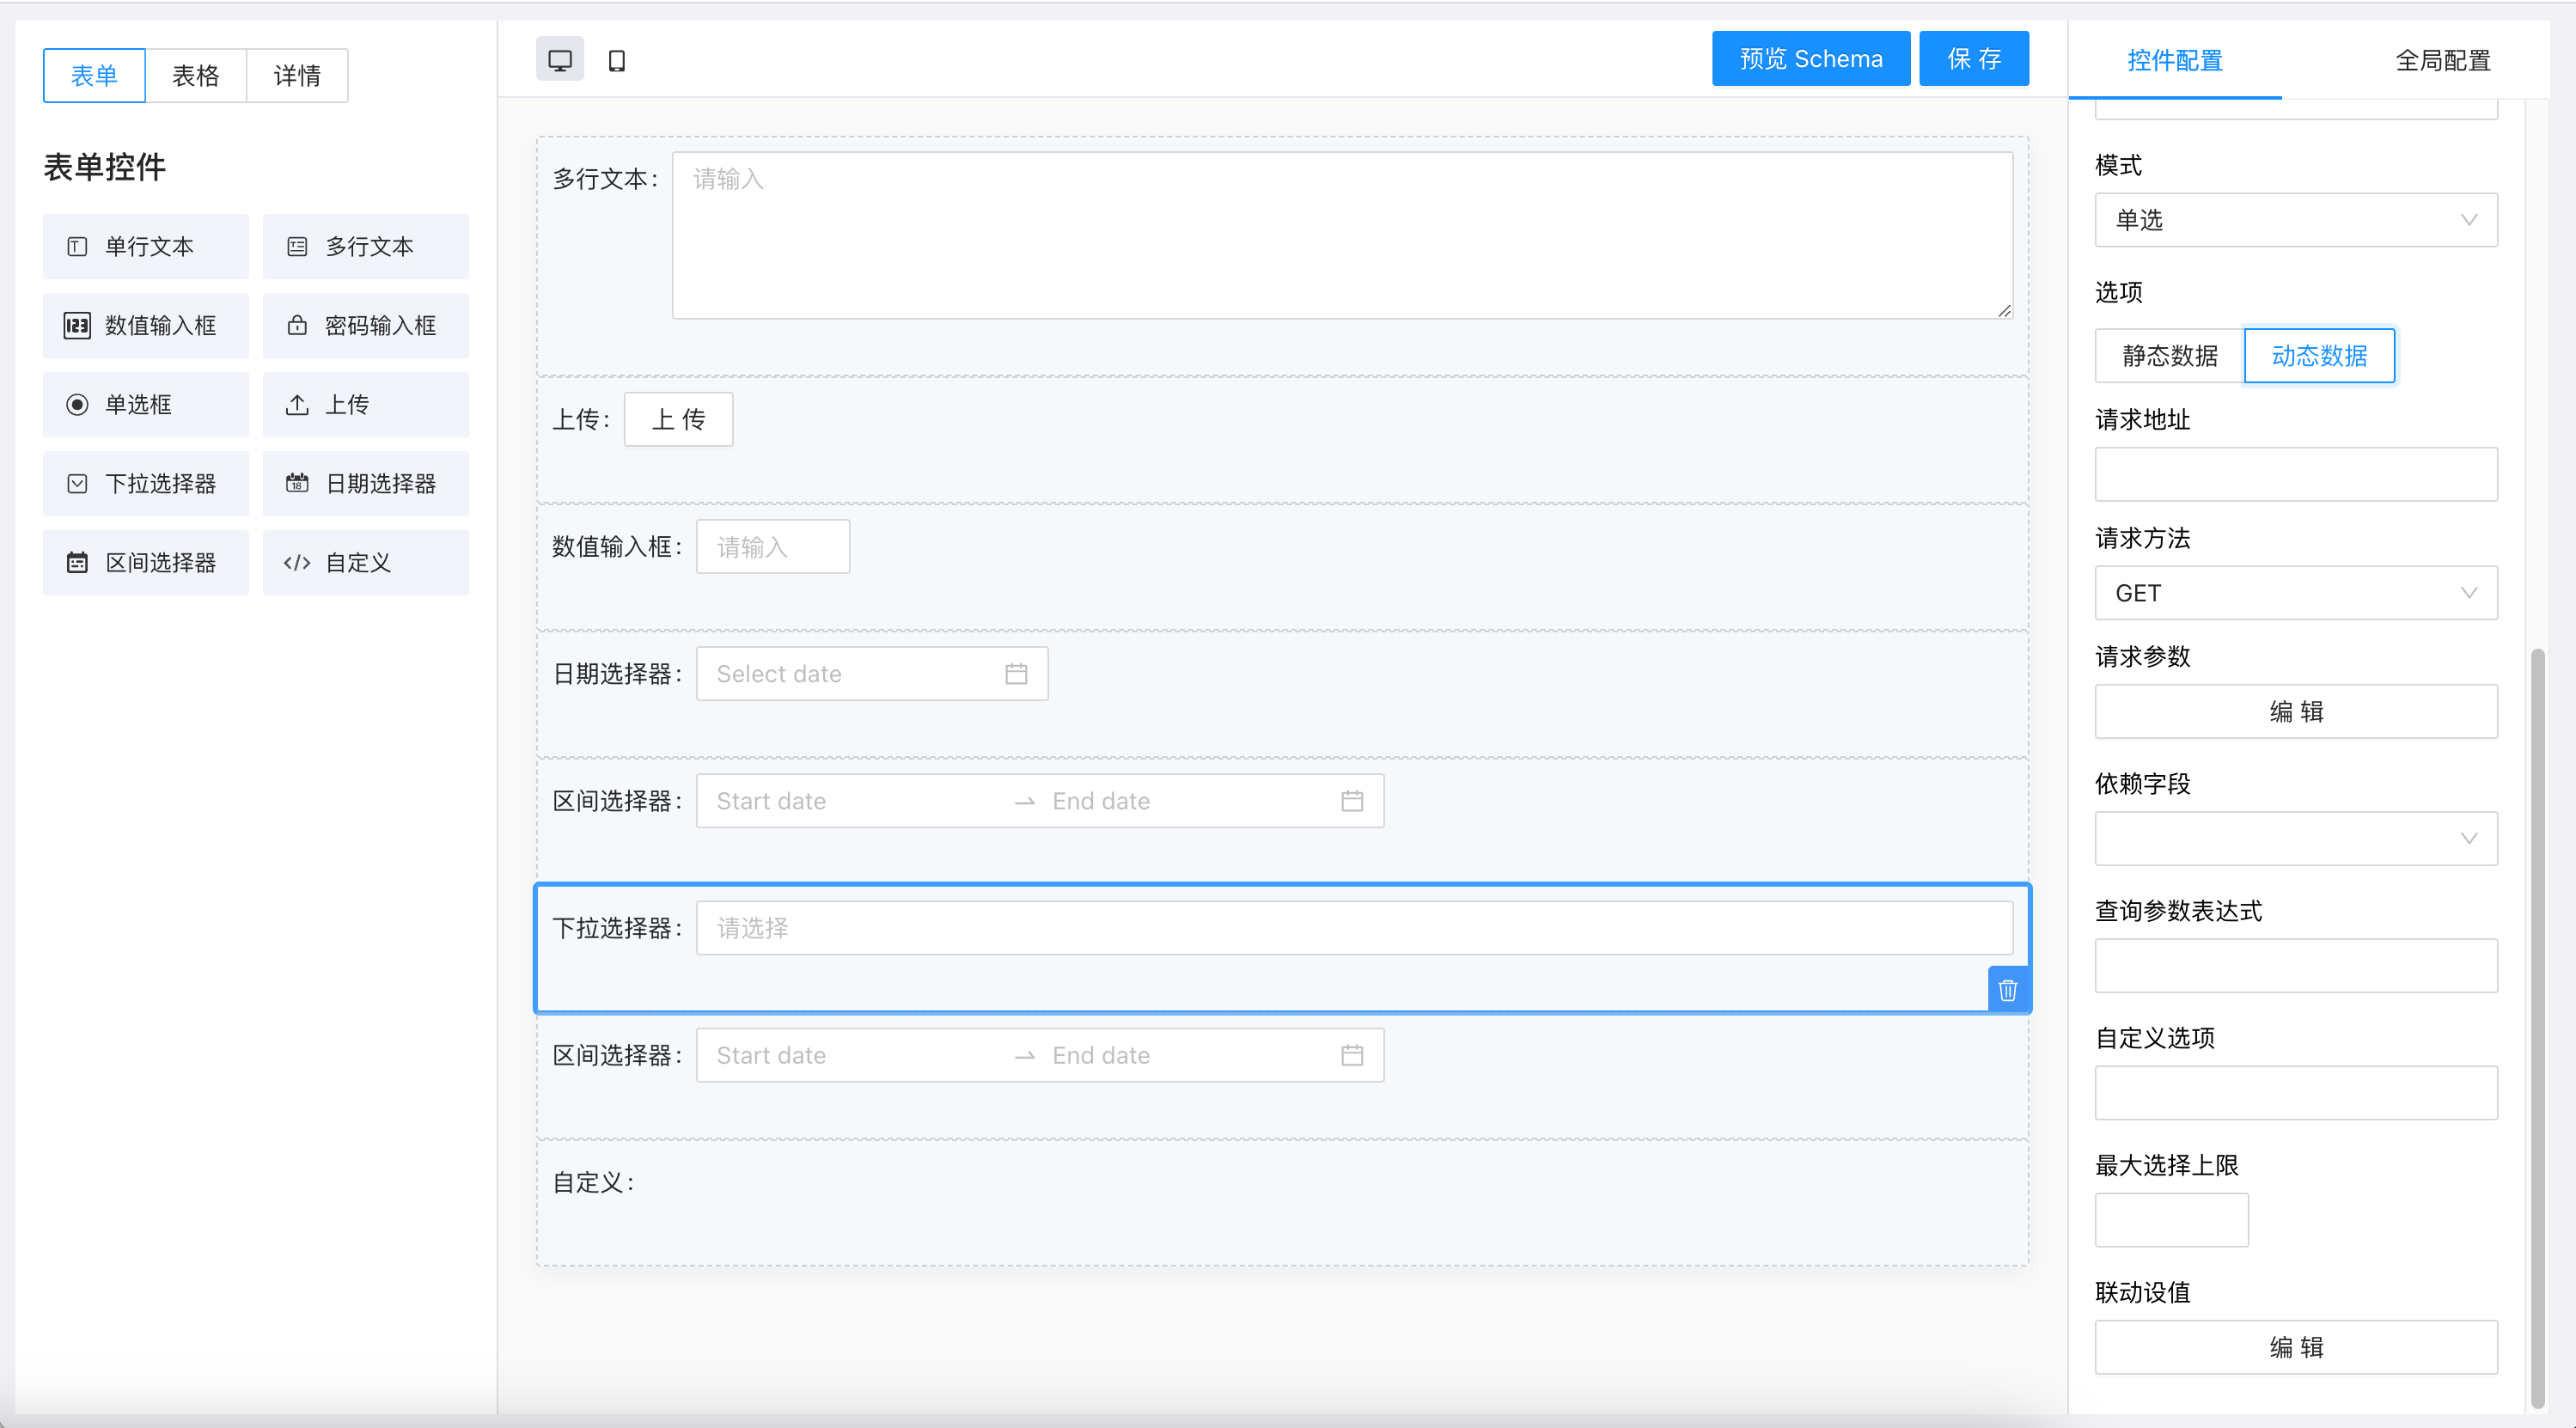2576x1428 pixels.
Task: Add 密码输入框 password control
Action: click(366, 326)
